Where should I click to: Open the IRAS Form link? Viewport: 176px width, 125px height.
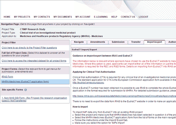click(7, 77)
